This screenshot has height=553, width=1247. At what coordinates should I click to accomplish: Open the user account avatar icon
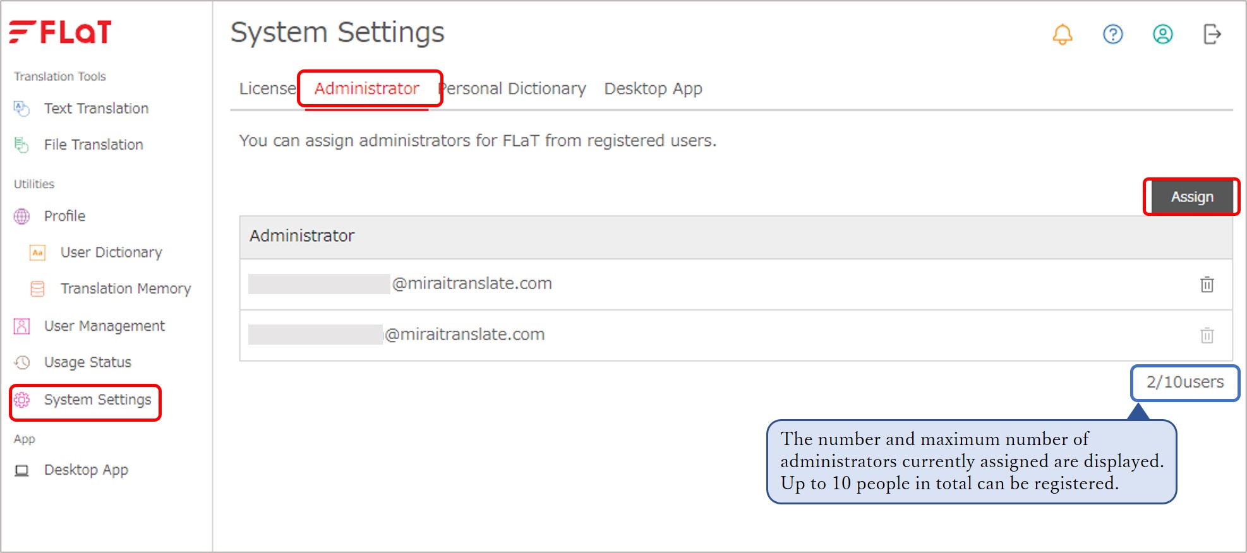(x=1162, y=34)
